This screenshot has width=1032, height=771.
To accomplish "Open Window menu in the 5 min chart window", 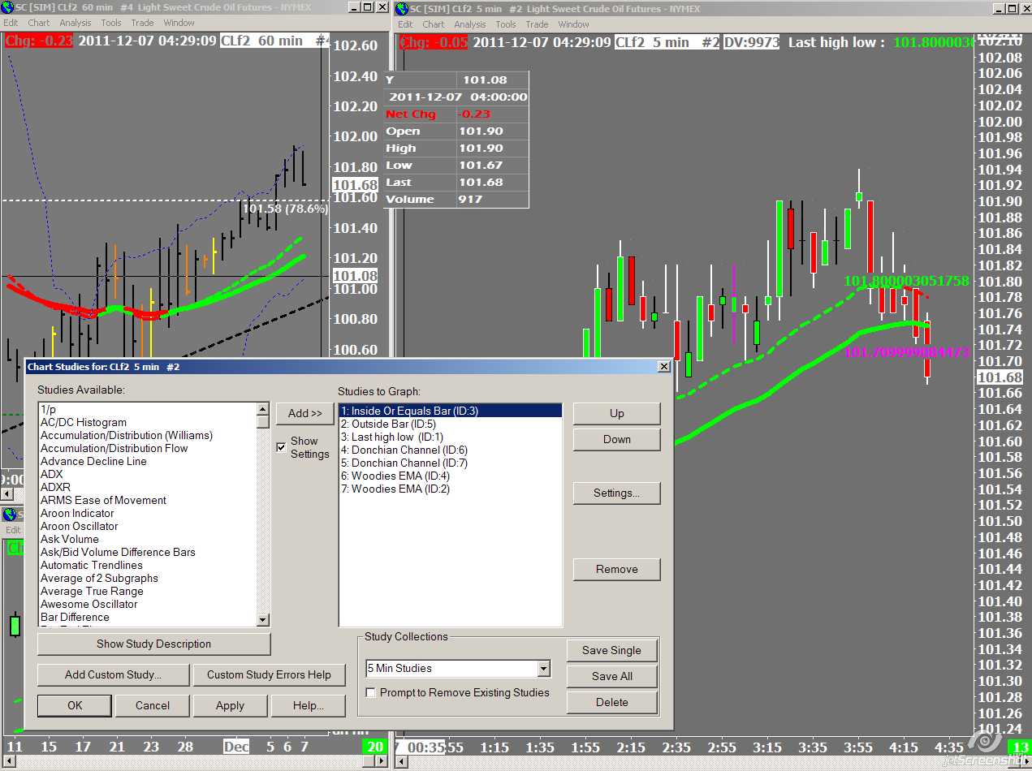I will pos(573,24).
